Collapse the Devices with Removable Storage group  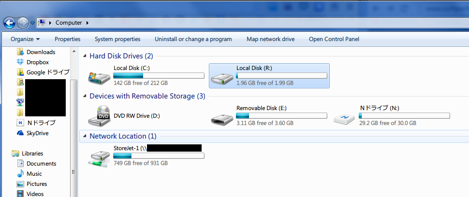pyautogui.click(x=85, y=96)
